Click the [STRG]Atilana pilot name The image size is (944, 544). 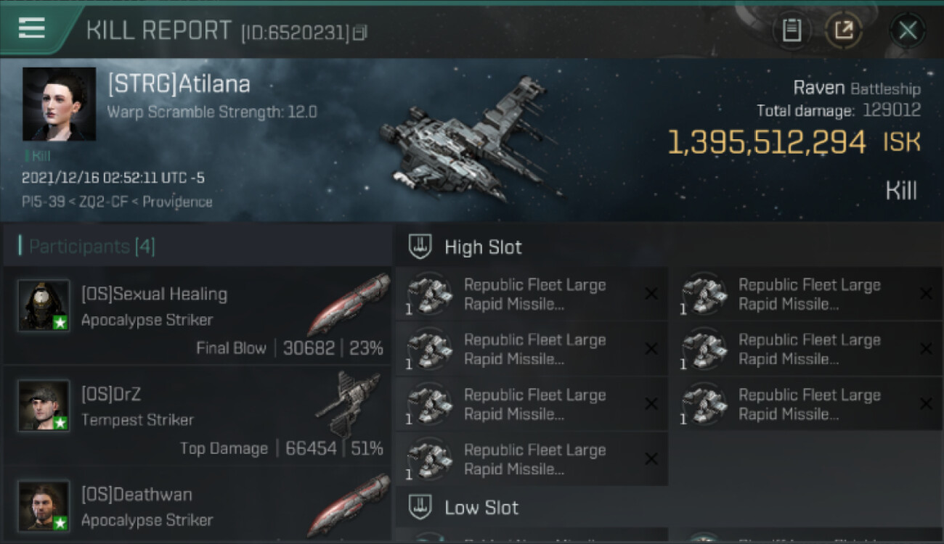(179, 84)
